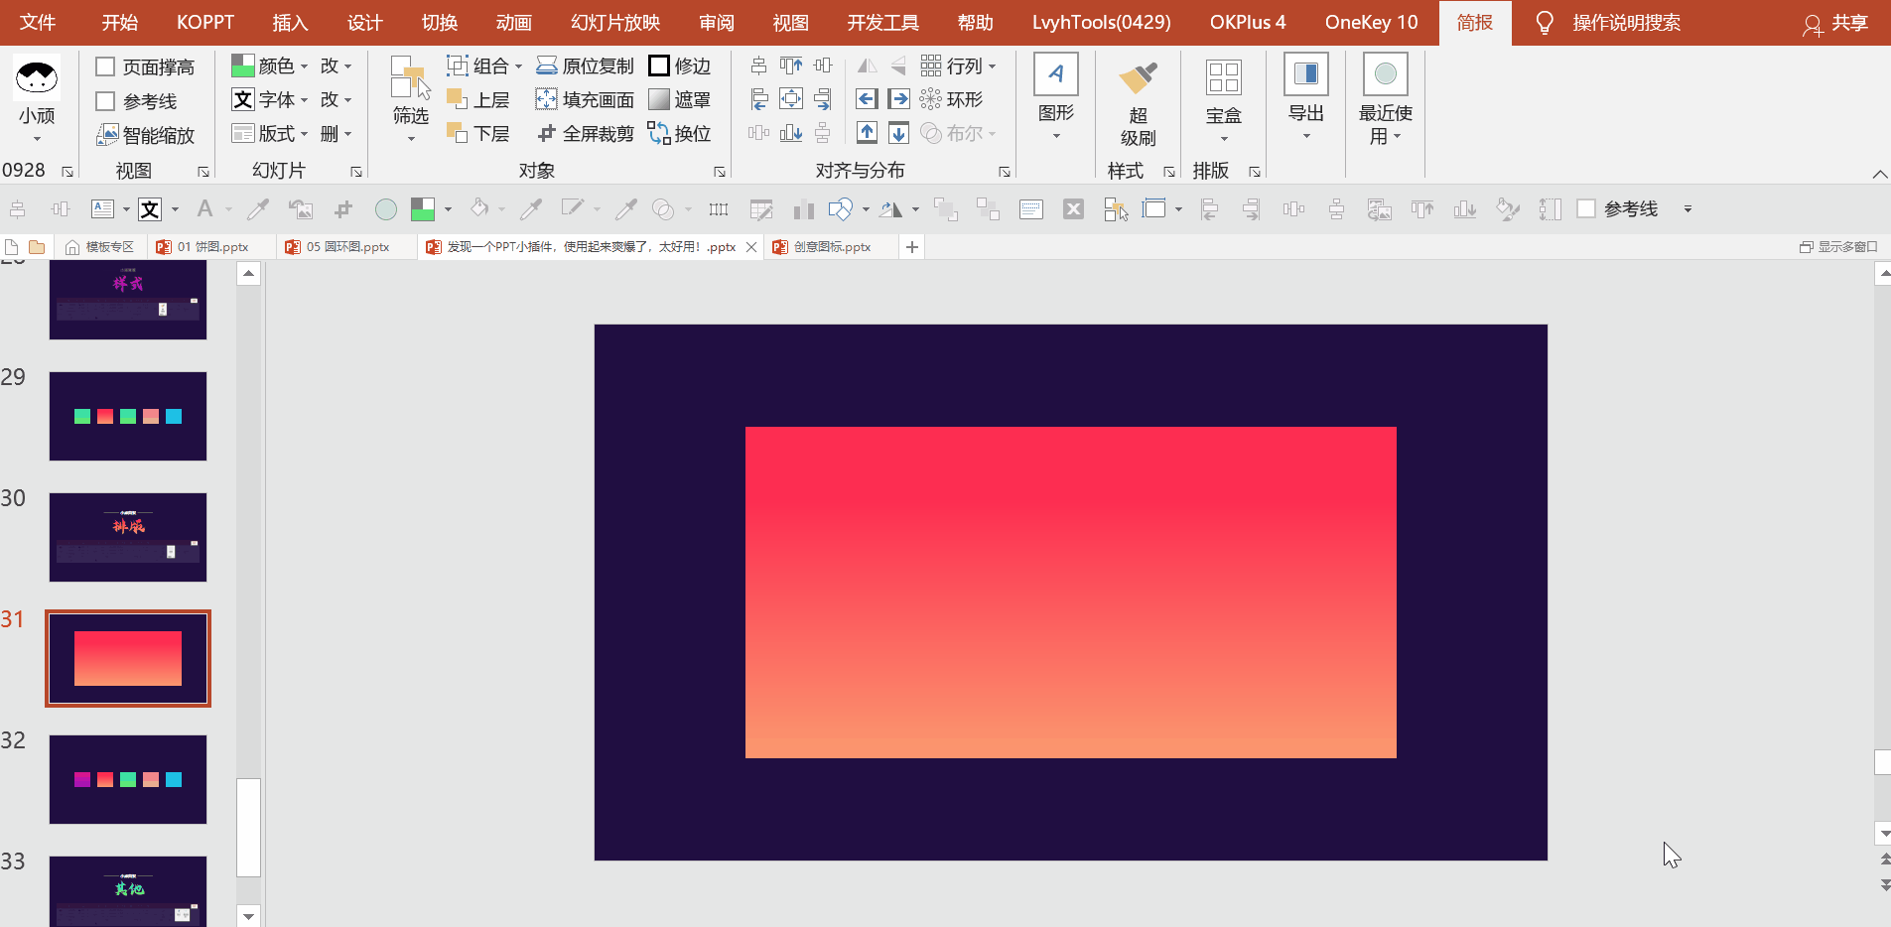Click the 智能缩放 smart zoom icon
Screen dimensions: 1891x927
click(x=107, y=134)
